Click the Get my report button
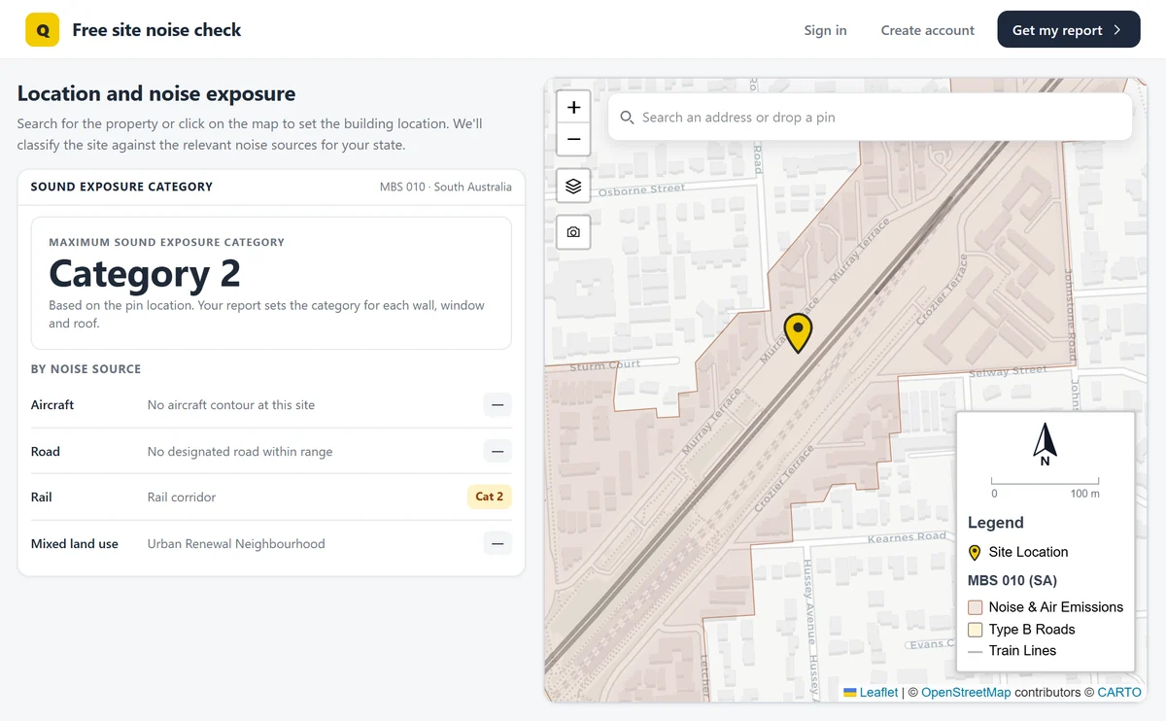 [1068, 30]
